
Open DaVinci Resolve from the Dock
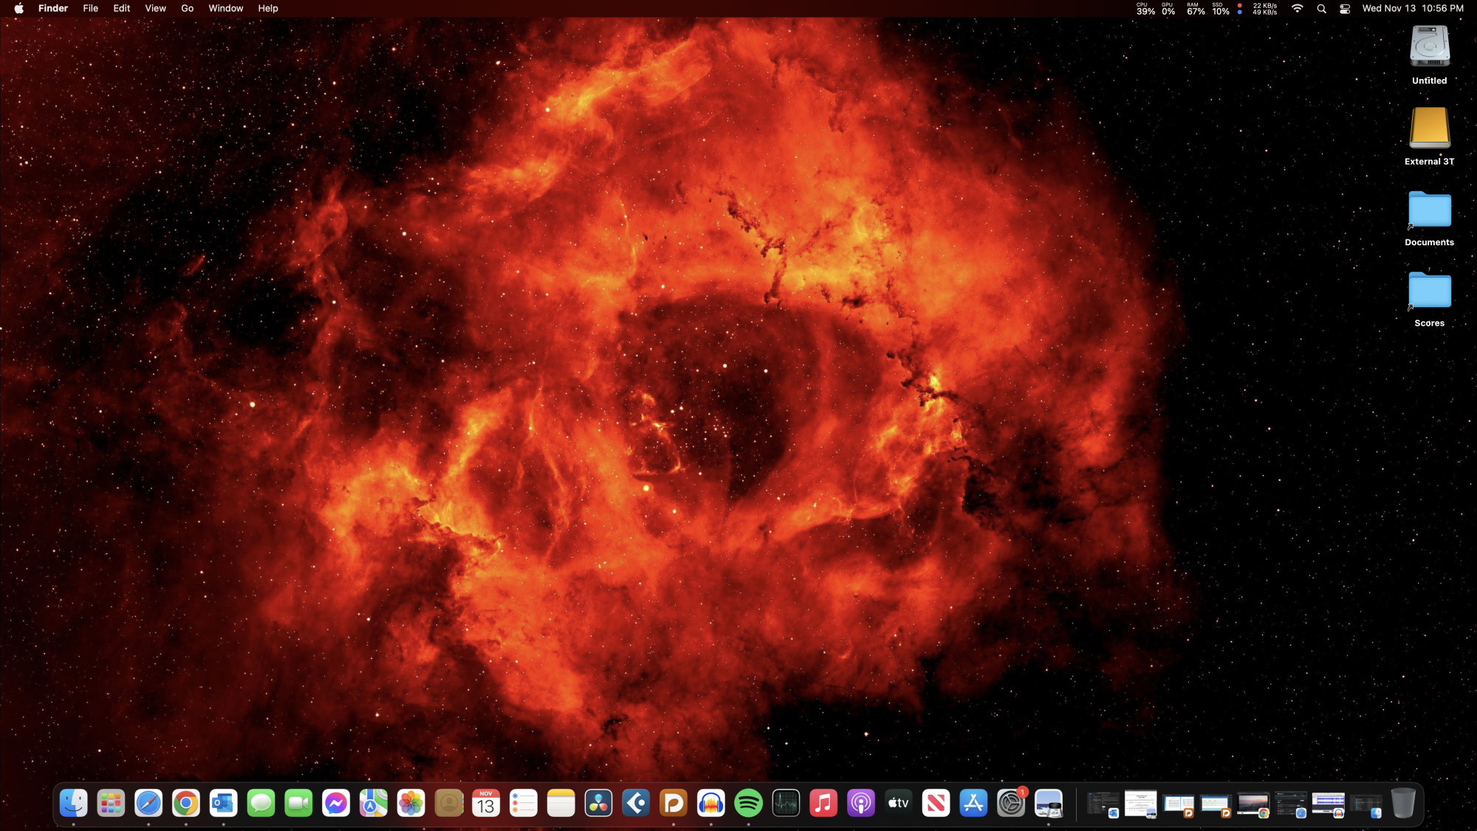coord(598,803)
